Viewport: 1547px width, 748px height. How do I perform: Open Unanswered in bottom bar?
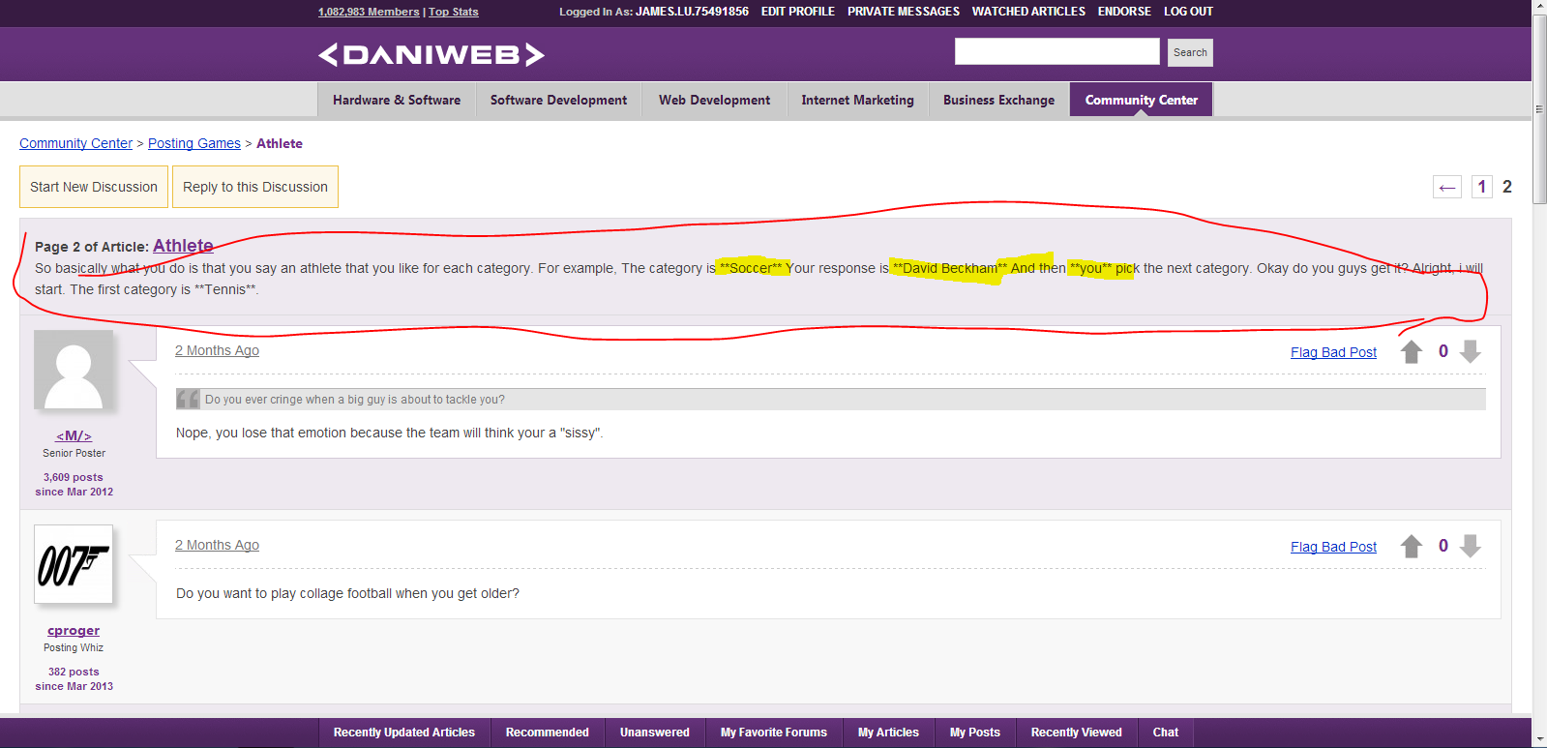(x=655, y=733)
